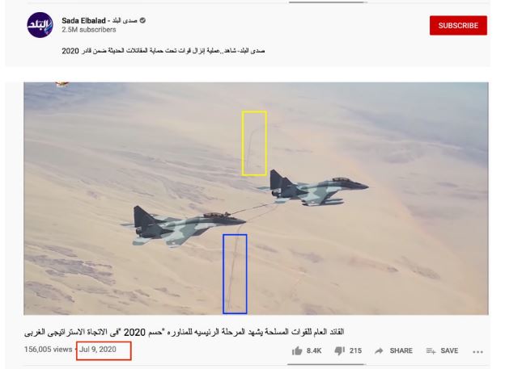522x369 pixels.
Task: Click the verified checkmark badge
Action: (142, 21)
